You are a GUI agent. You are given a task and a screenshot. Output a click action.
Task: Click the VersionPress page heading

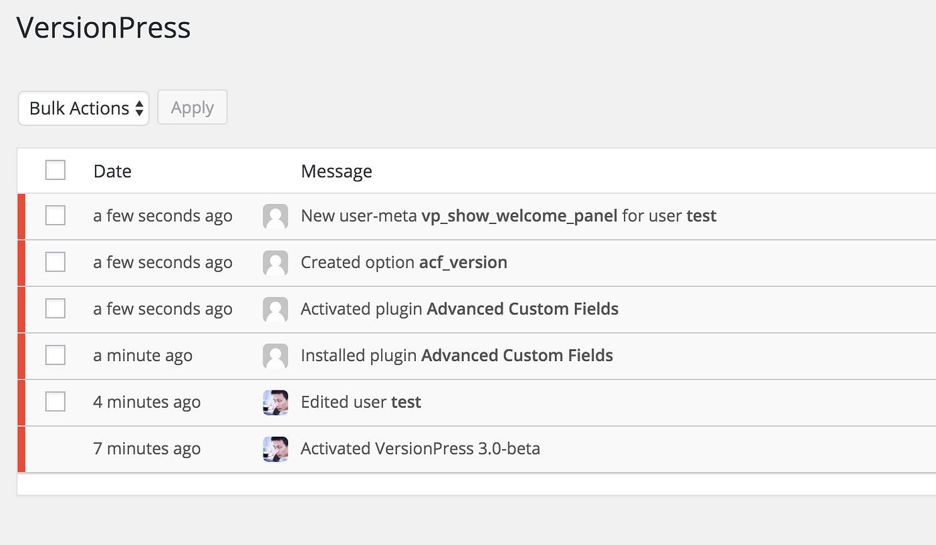[x=104, y=28]
